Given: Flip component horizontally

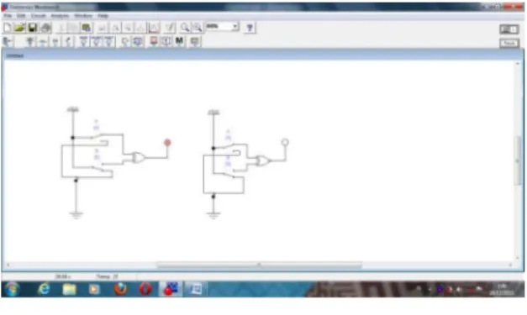Looking at the screenshot, I should [115, 28].
